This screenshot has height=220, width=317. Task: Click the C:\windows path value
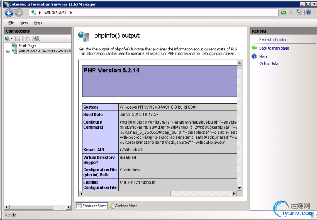131,170
